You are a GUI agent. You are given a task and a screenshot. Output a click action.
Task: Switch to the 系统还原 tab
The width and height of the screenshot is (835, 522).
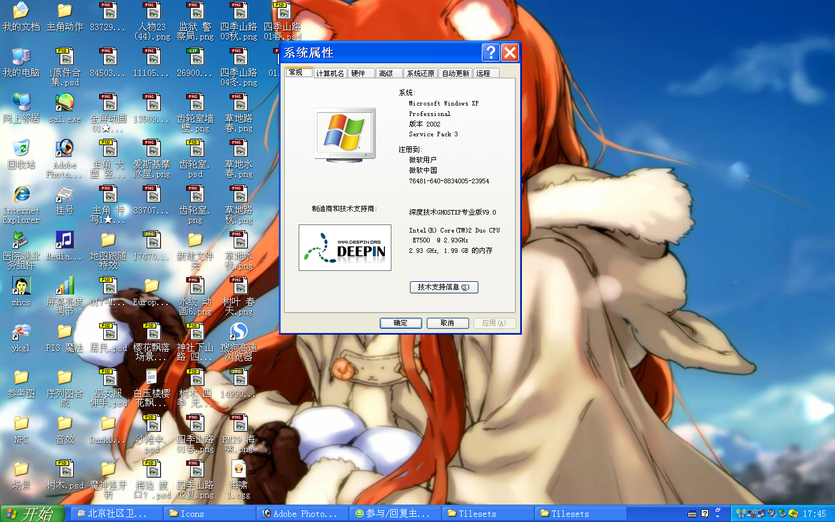[420, 73]
